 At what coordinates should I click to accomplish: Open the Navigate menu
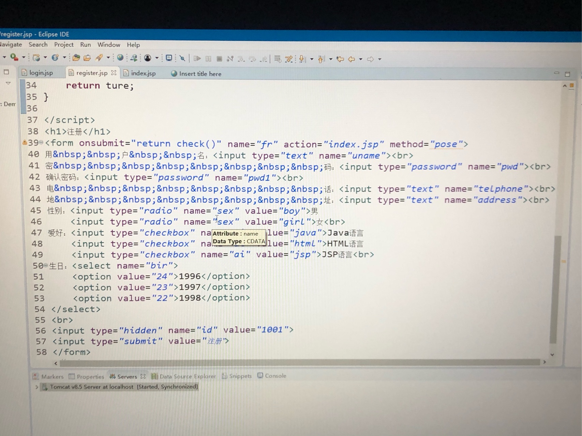tap(11, 45)
